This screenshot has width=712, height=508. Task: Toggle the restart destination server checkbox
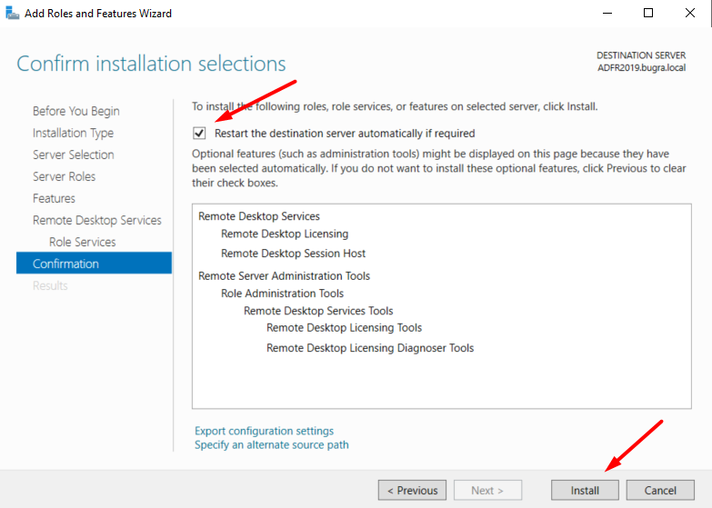[199, 133]
